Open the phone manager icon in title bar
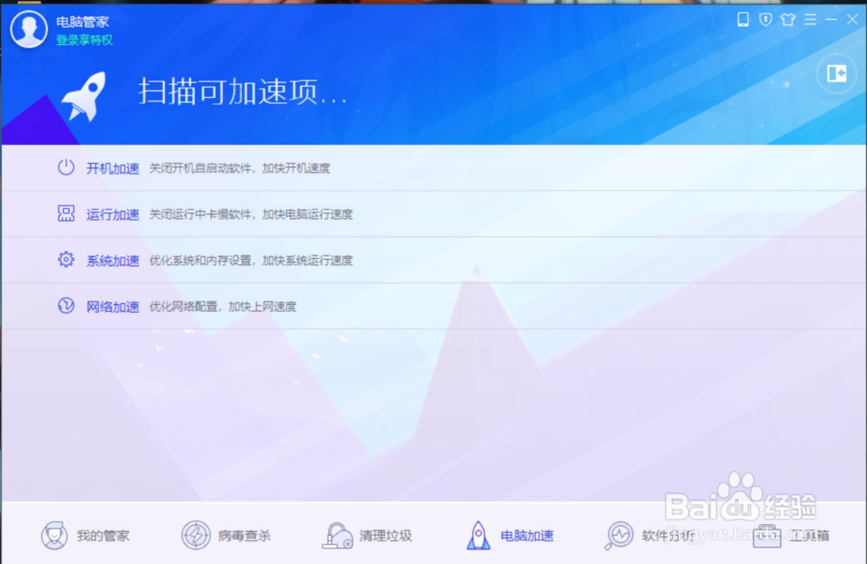The image size is (867, 564). click(742, 19)
